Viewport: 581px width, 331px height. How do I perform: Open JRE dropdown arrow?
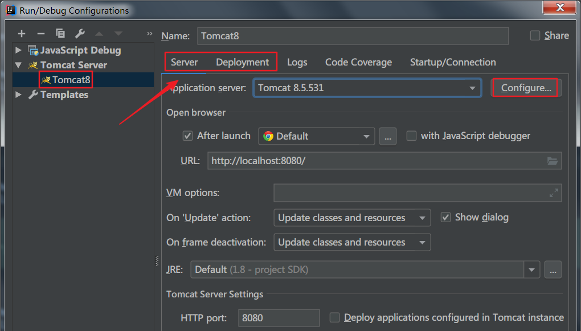pos(531,270)
